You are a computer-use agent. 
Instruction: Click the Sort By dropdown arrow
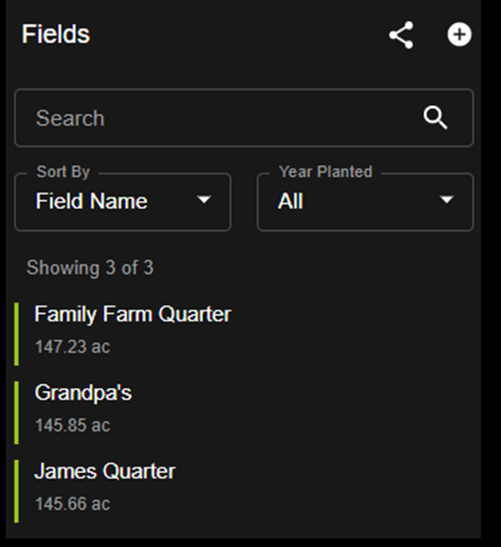[204, 200]
